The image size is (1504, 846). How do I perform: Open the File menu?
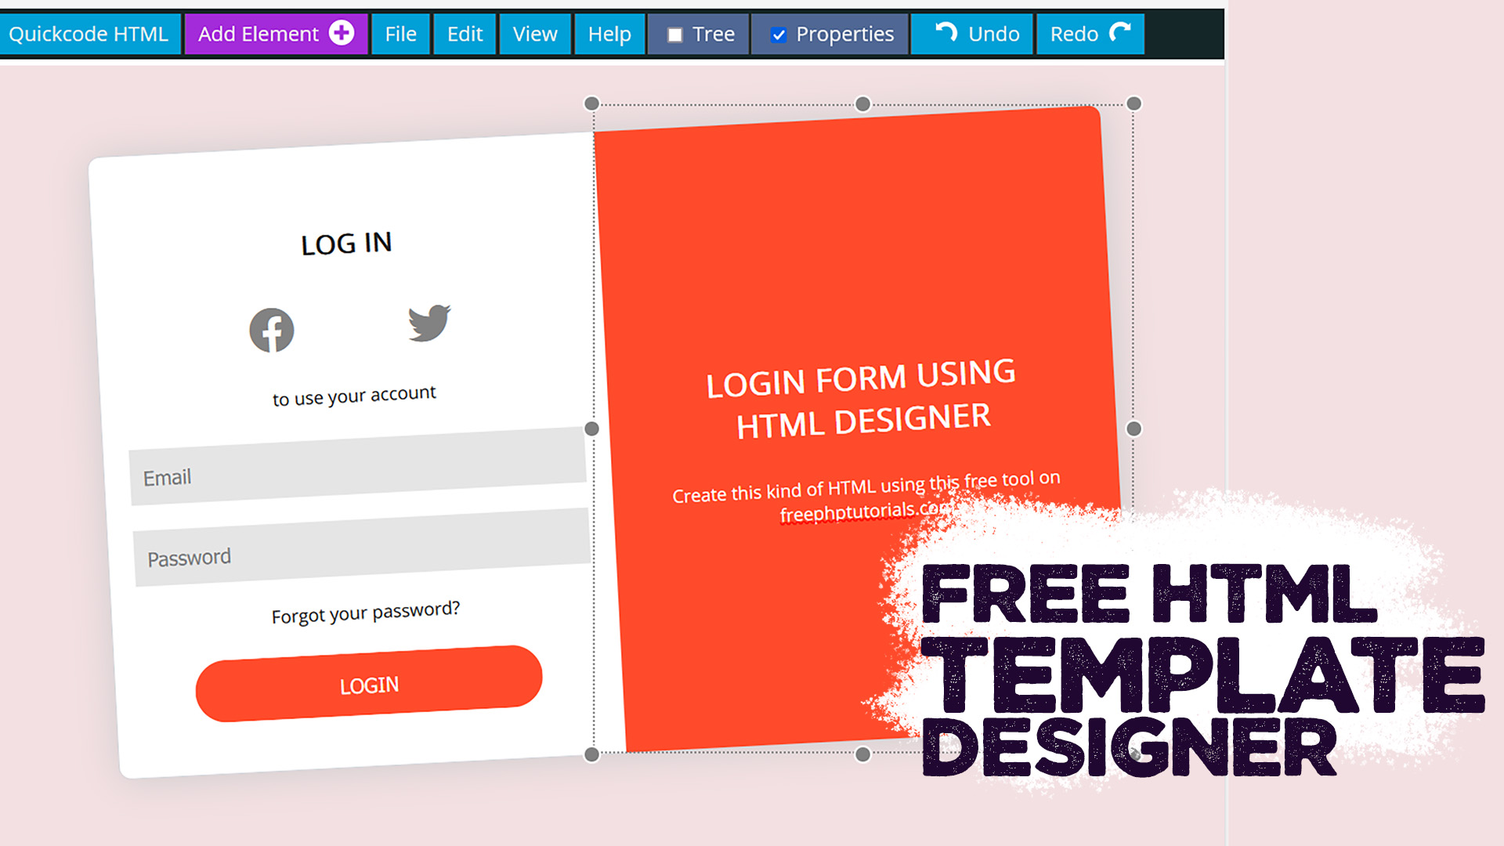tap(401, 33)
